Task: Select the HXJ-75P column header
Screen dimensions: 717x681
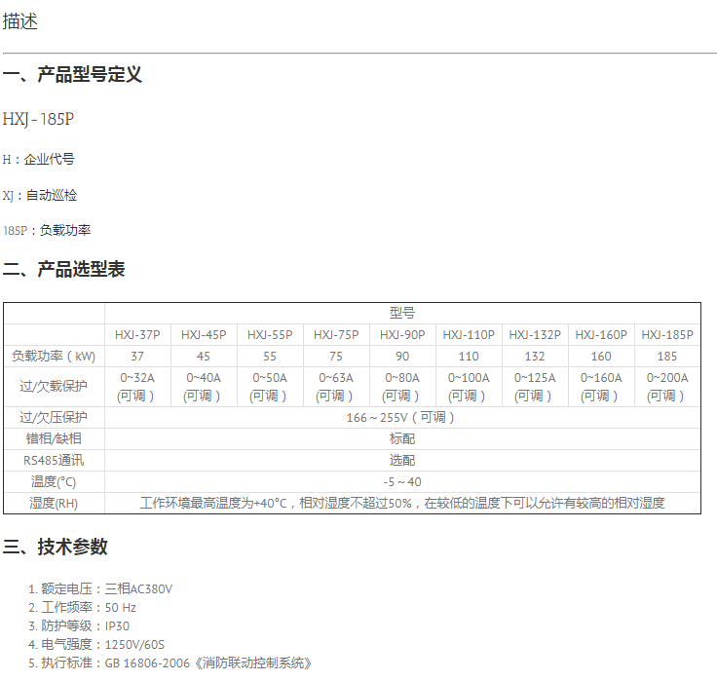Action: tap(335, 334)
